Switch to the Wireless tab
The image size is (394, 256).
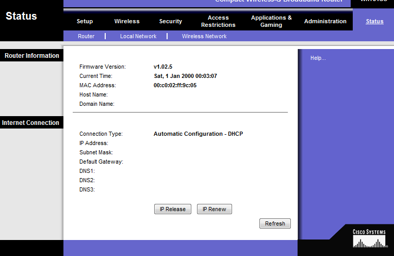(x=127, y=21)
